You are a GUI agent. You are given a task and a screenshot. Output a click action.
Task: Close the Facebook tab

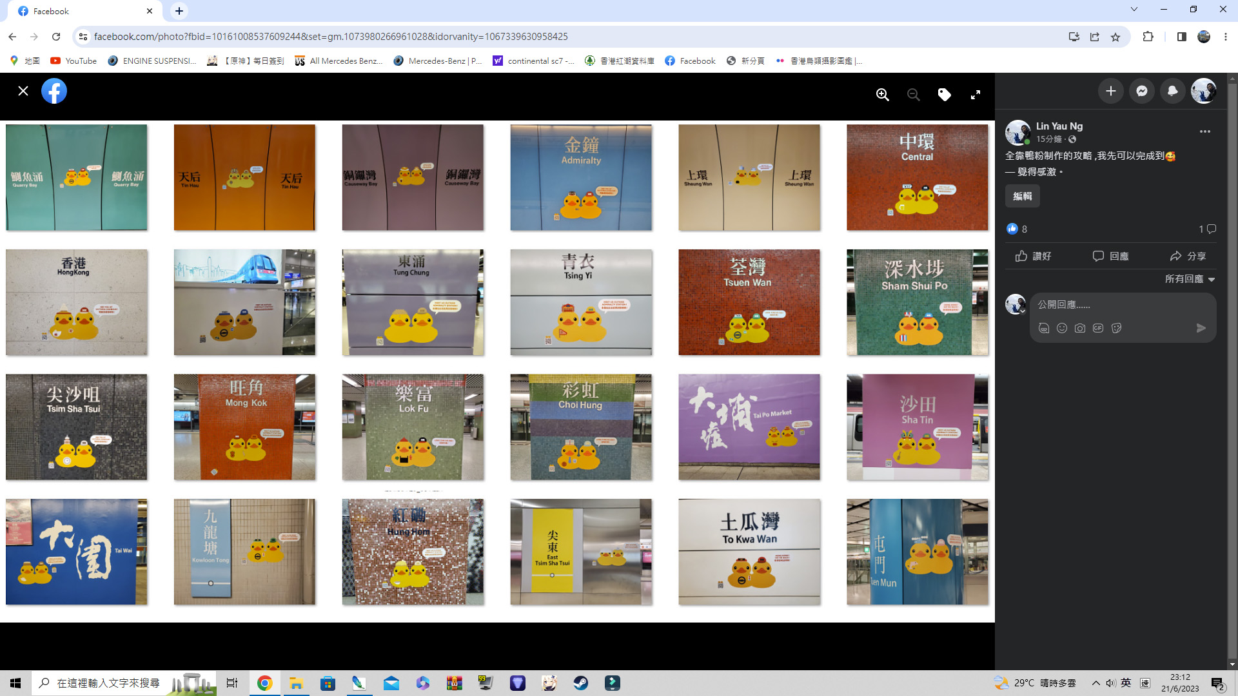click(x=150, y=11)
